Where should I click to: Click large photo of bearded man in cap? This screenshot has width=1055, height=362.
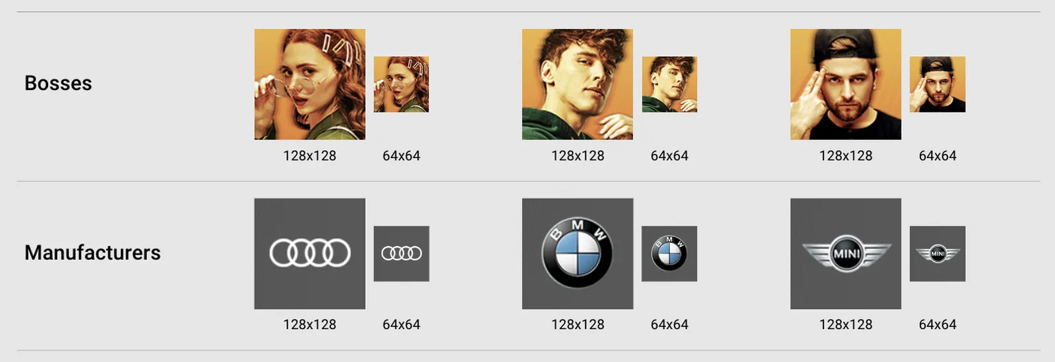point(845,84)
